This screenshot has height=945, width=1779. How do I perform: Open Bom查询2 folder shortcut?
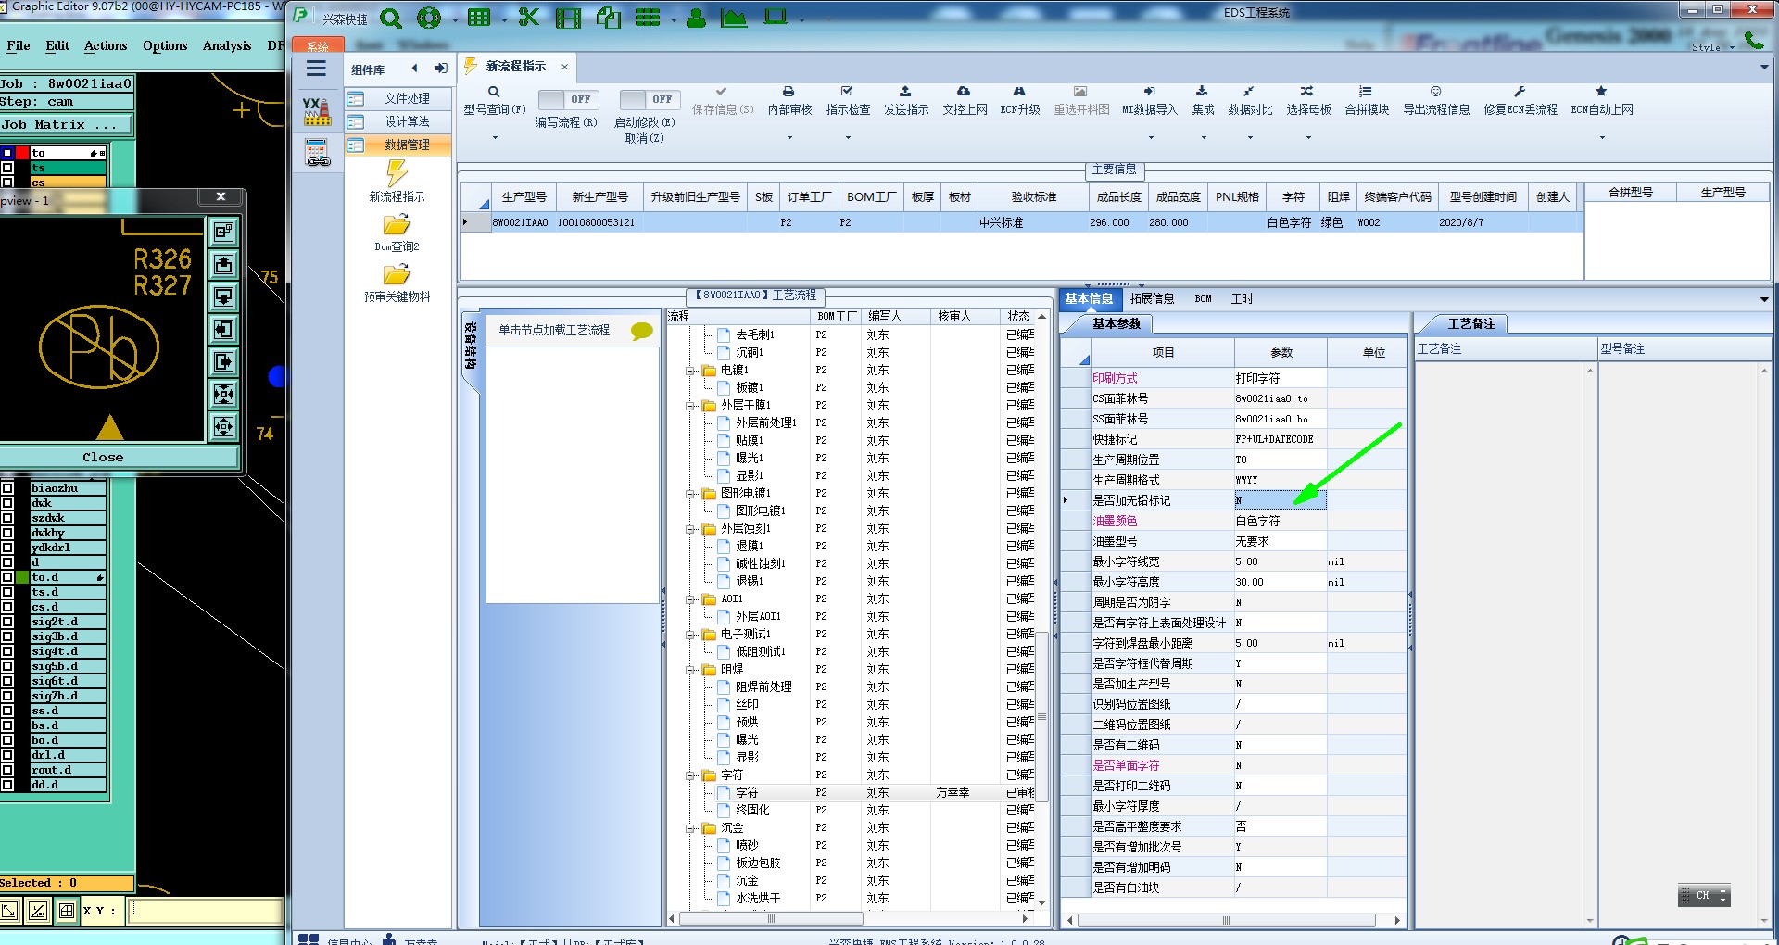click(x=397, y=233)
